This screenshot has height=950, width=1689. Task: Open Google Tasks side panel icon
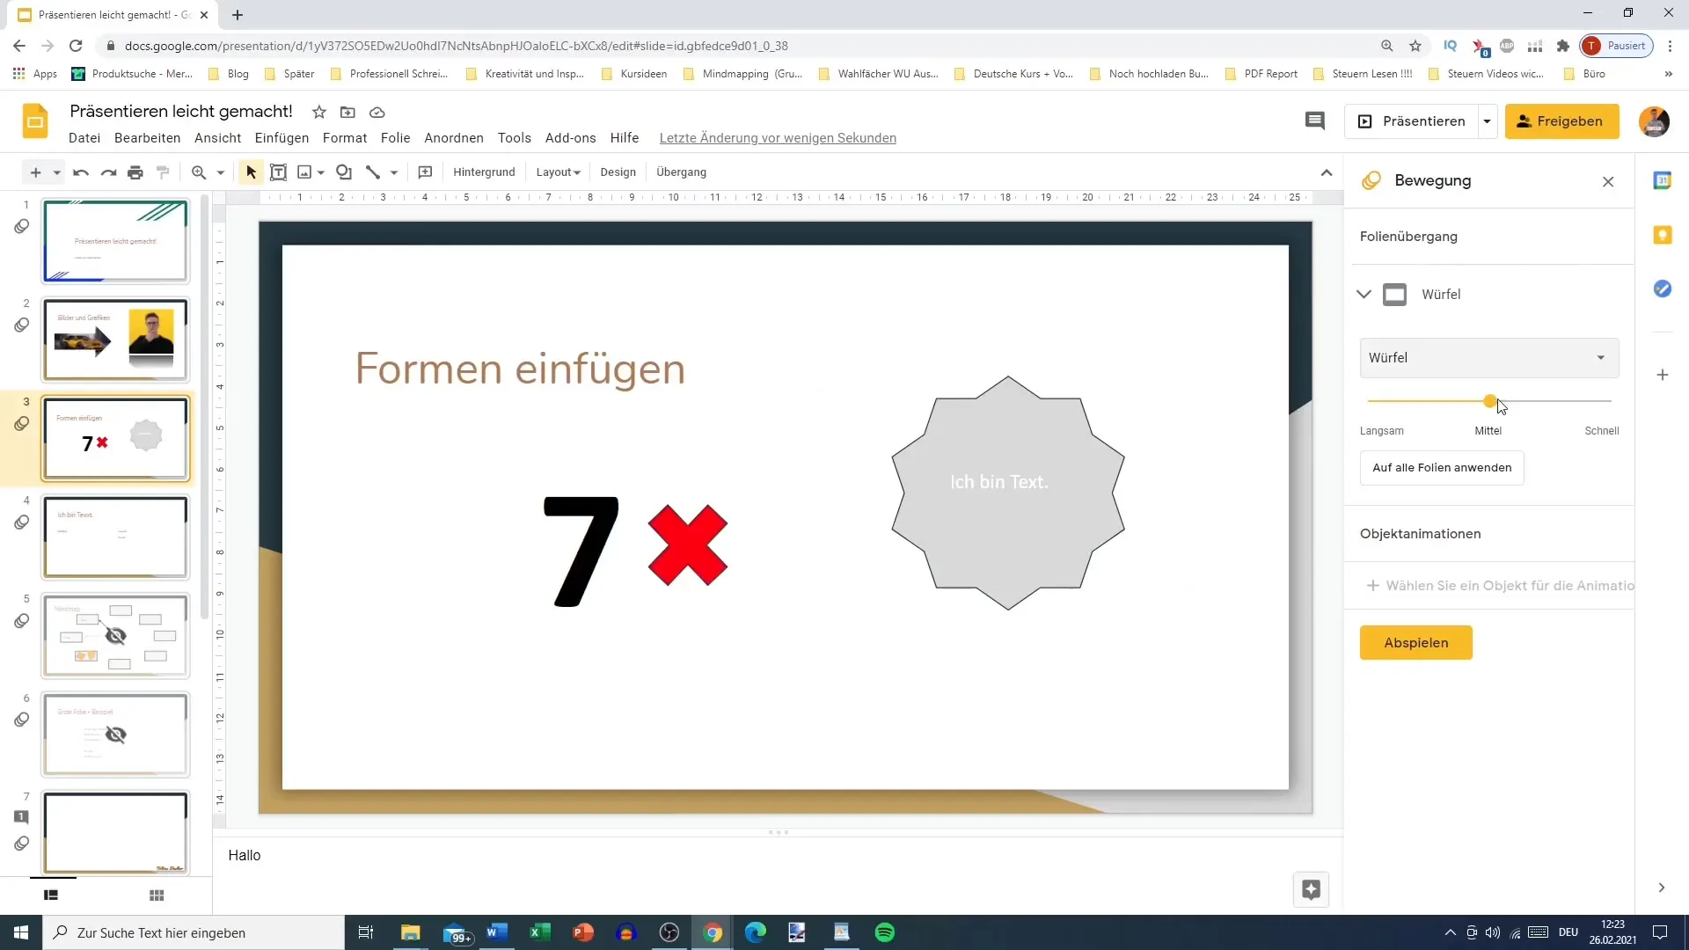pos(1662,289)
